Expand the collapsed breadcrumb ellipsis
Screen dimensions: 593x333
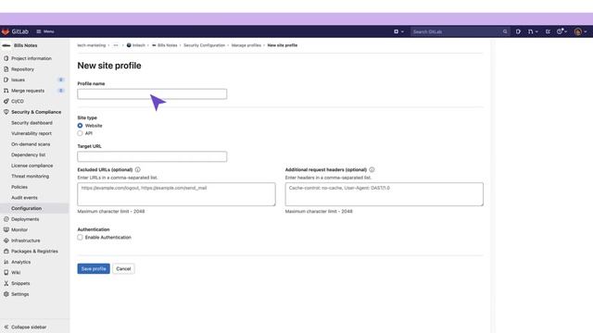coord(116,45)
